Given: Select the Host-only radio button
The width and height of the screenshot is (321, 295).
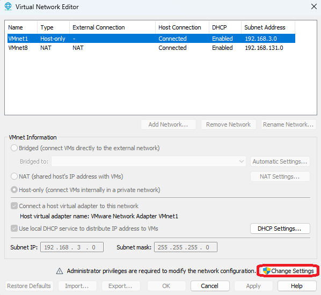Looking at the screenshot, I should coord(14,190).
